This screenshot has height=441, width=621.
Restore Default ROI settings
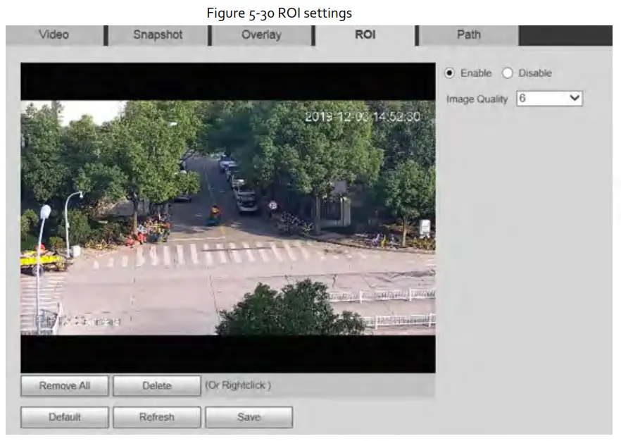pyautogui.click(x=65, y=417)
